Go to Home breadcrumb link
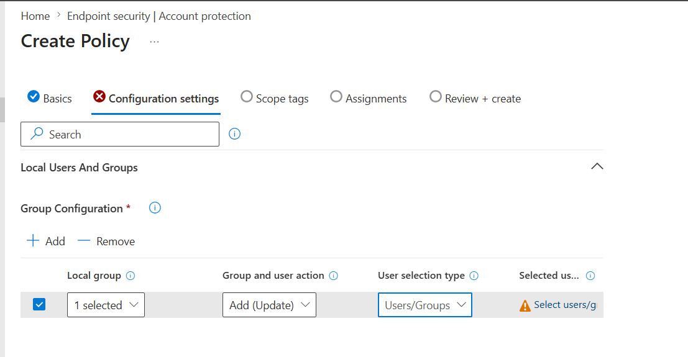This screenshot has width=688, height=357. click(x=35, y=16)
